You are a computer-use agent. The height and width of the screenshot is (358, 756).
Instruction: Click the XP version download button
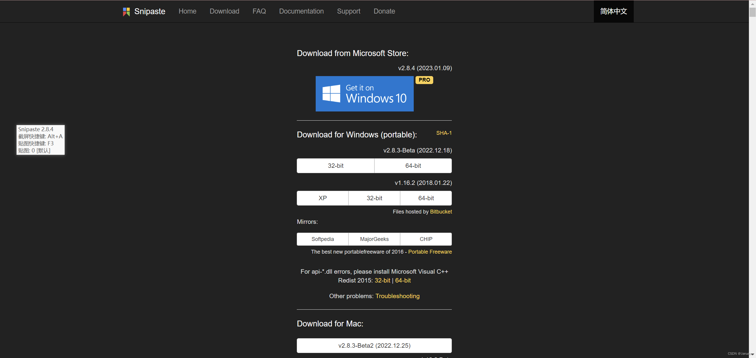tap(322, 198)
